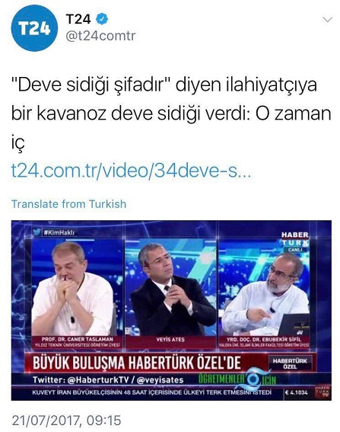Click the small Habertürk TV logo in ticker
This screenshot has height=432, width=340.
click(323, 392)
